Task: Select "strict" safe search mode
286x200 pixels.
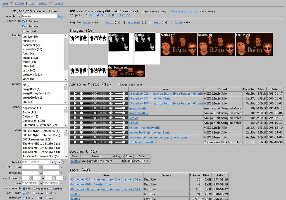Action: click(52, 189)
